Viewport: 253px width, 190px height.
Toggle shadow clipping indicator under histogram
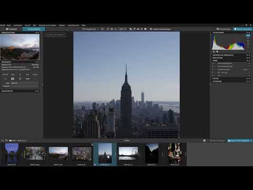(214, 52)
